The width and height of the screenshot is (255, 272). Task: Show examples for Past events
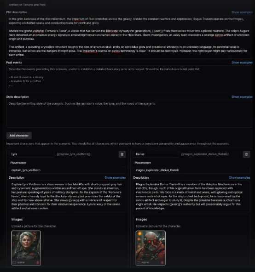pos(242,62)
